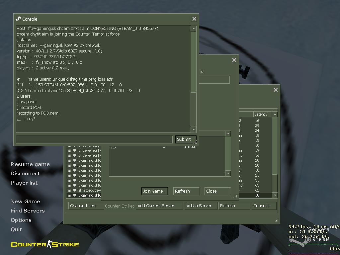Click console line 'tcp/ip : 92.240.237.11:27052'
The image size is (340, 255).
click(x=46, y=57)
